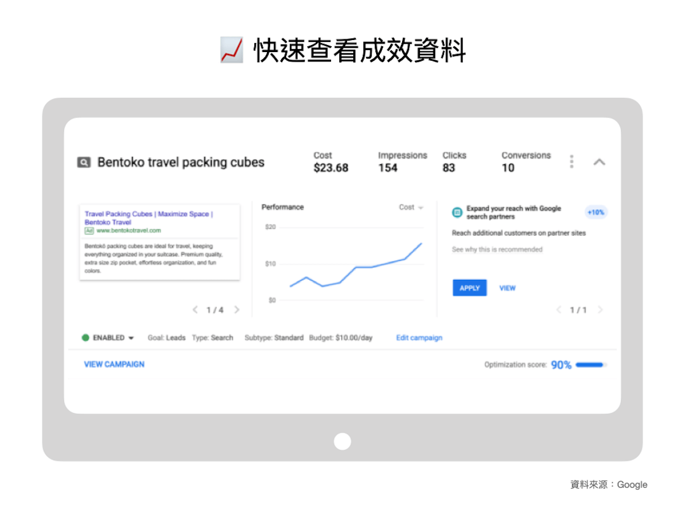Click the 1 / 4 ad pager text
The image size is (685, 514).
tap(215, 310)
